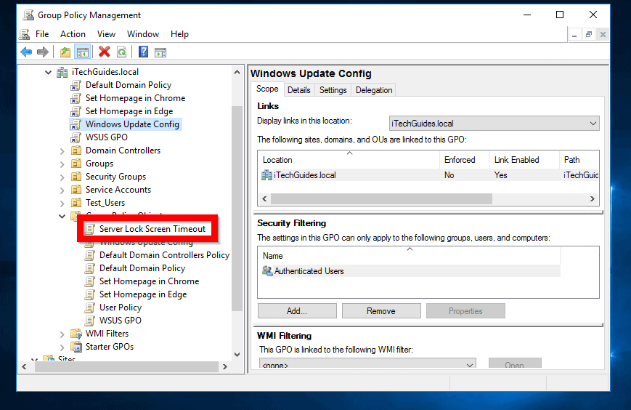Open the Display links location dropdown
The image size is (631, 410).
click(494, 124)
